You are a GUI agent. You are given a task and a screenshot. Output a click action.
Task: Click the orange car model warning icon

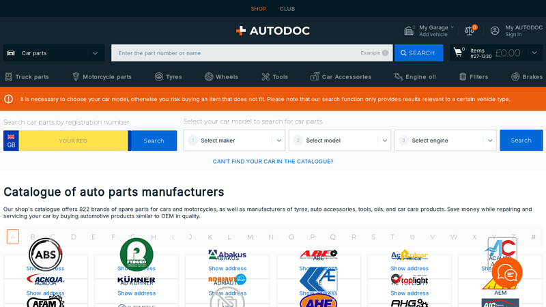pyautogui.click(x=9, y=99)
